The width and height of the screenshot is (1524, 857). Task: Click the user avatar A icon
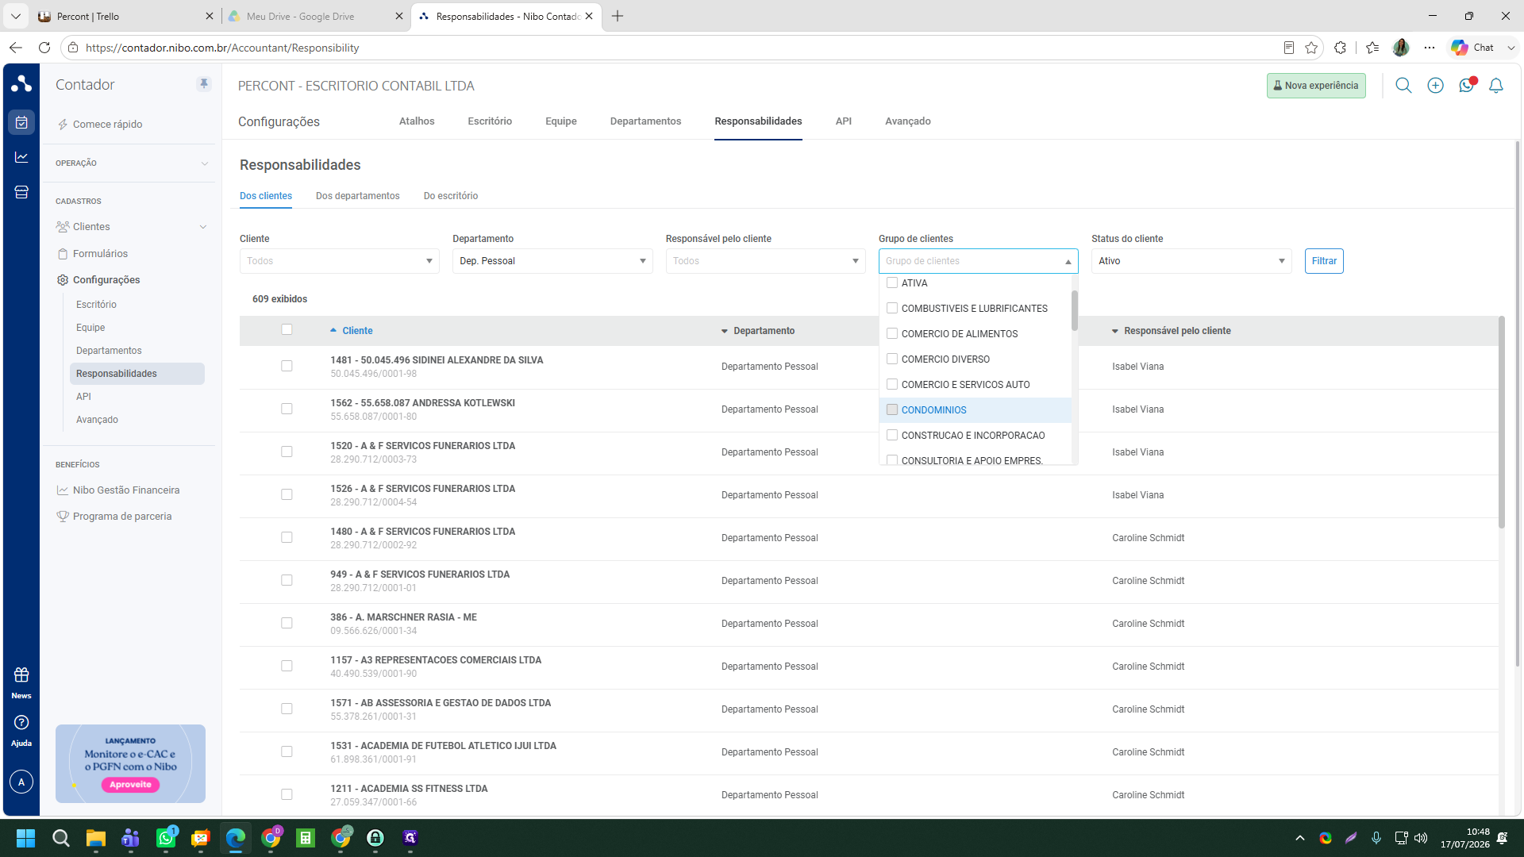pyautogui.click(x=21, y=782)
